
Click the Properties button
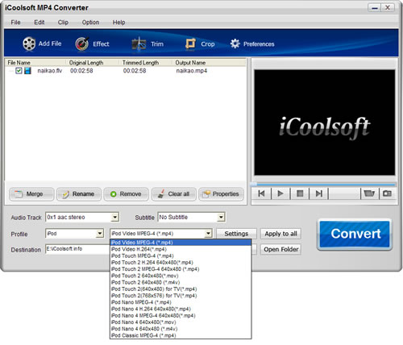[221, 194]
